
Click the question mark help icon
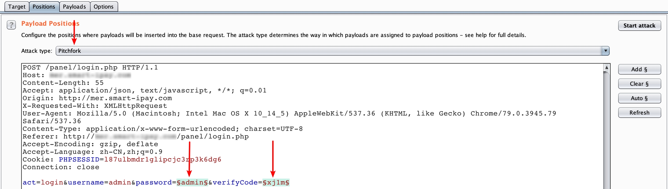point(11,25)
